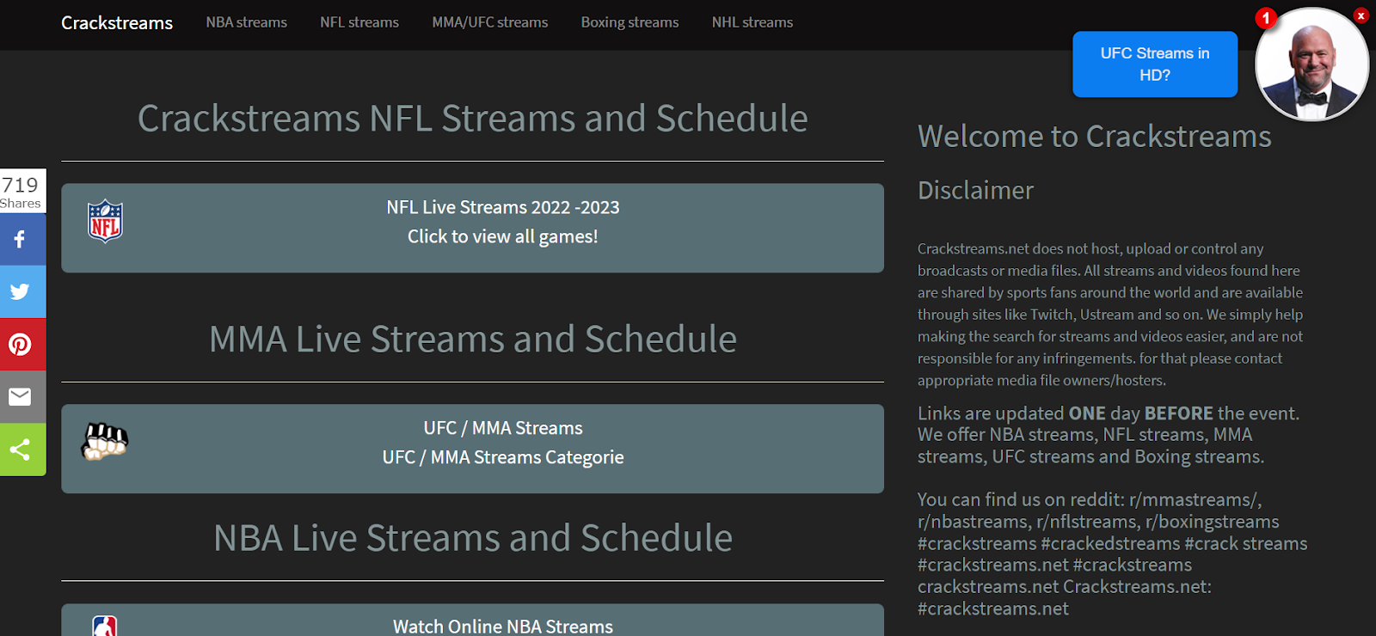Close the chat popup with red x
Viewport: 1376px width, 636px height.
click(1361, 15)
